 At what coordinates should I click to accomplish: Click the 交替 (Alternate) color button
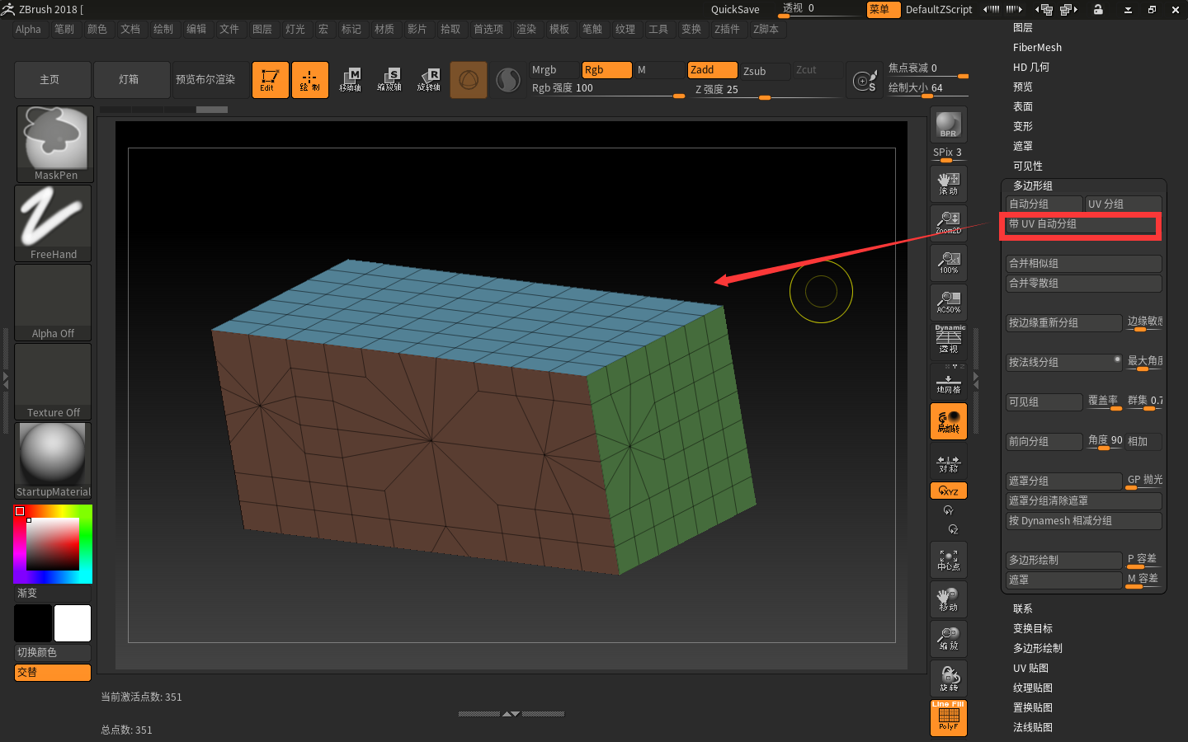(53, 672)
